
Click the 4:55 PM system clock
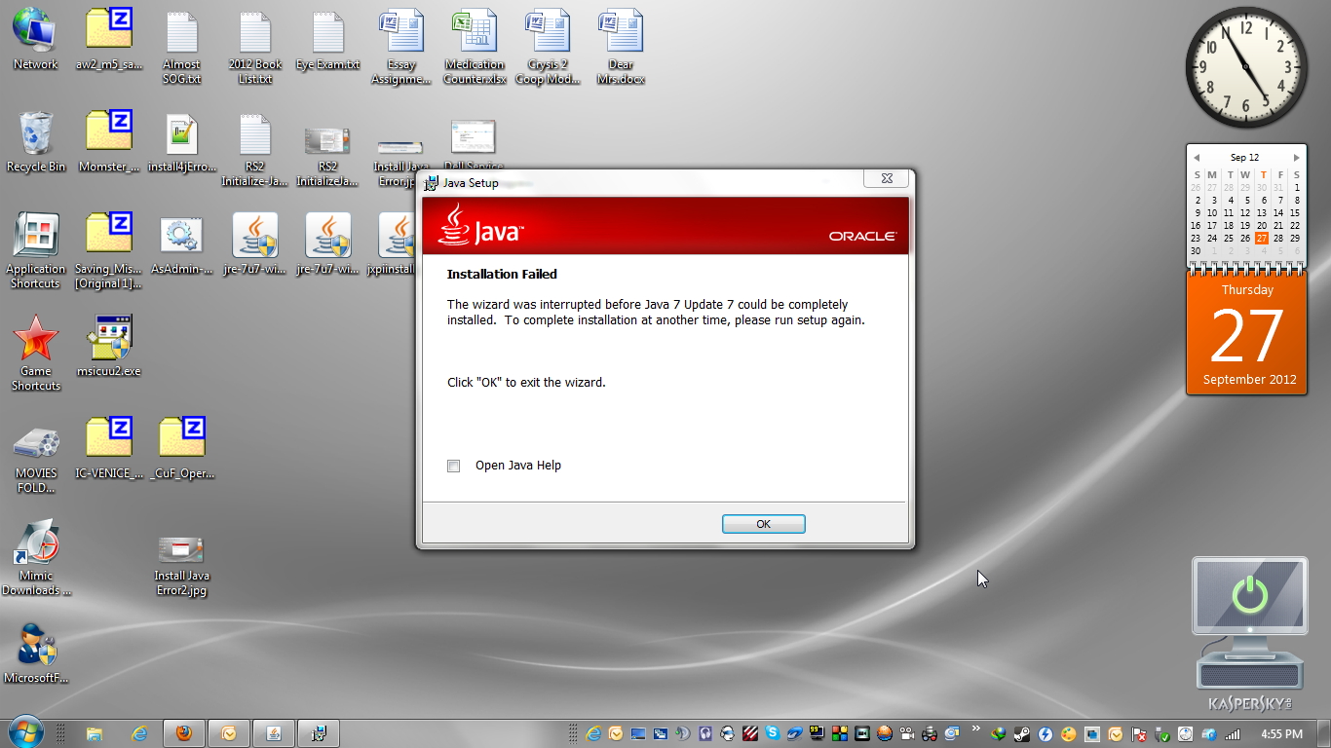coord(1281,733)
